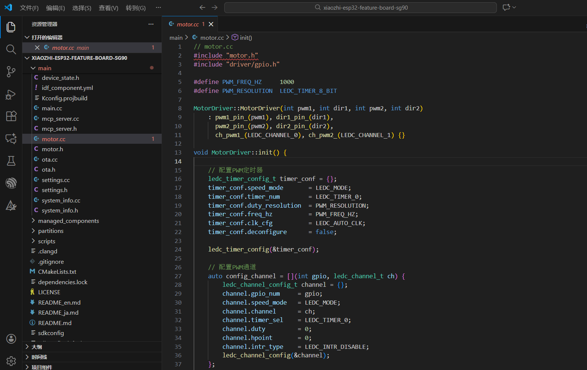This screenshot has width=587, height=370.
Task: Open the ESP-IDF Espressif icon
Action: pos(11,183)
